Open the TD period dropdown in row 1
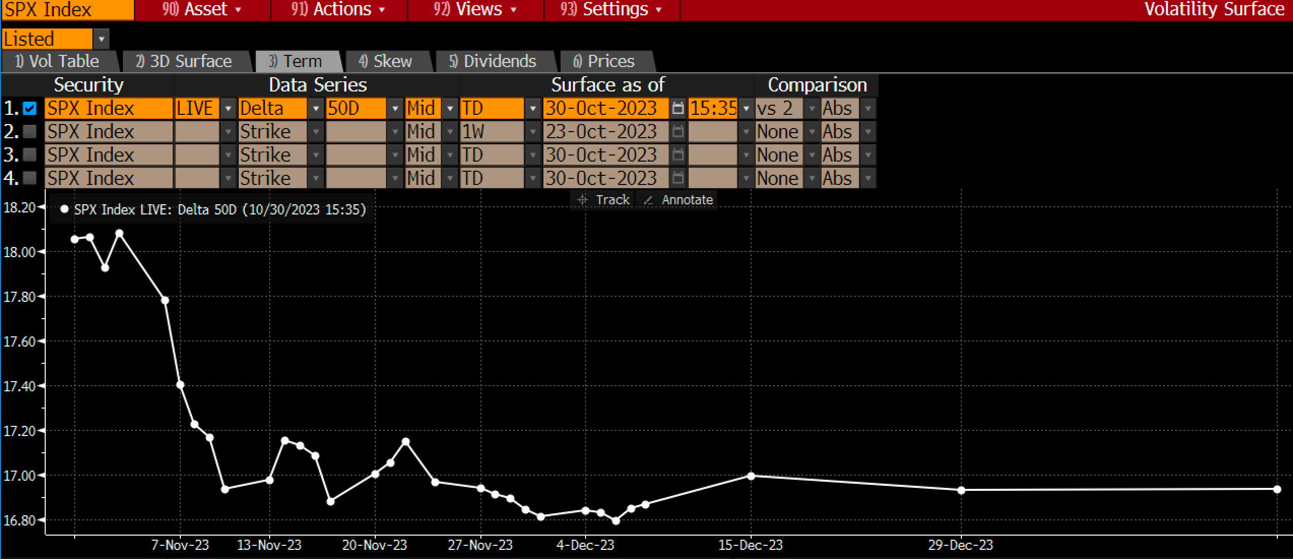This screenshot has width=1293, height=559. coord(533,108)
